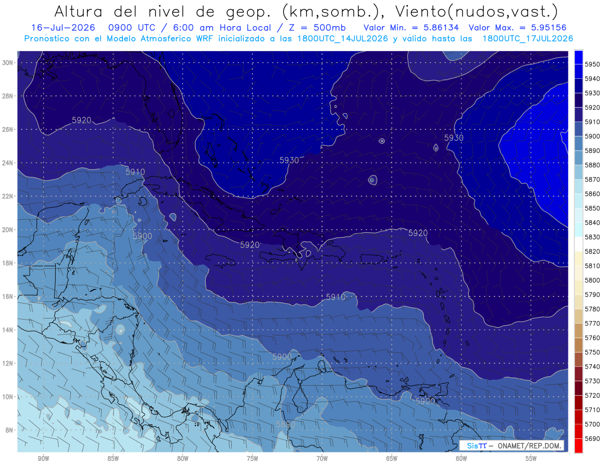Click the '14N' latitude axis label
This screenshot has width=602, height=465.
(8, 330)
